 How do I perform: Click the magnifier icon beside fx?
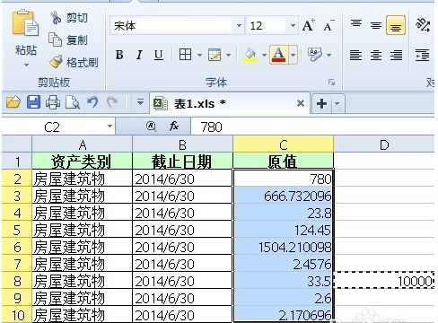point(152,127)
